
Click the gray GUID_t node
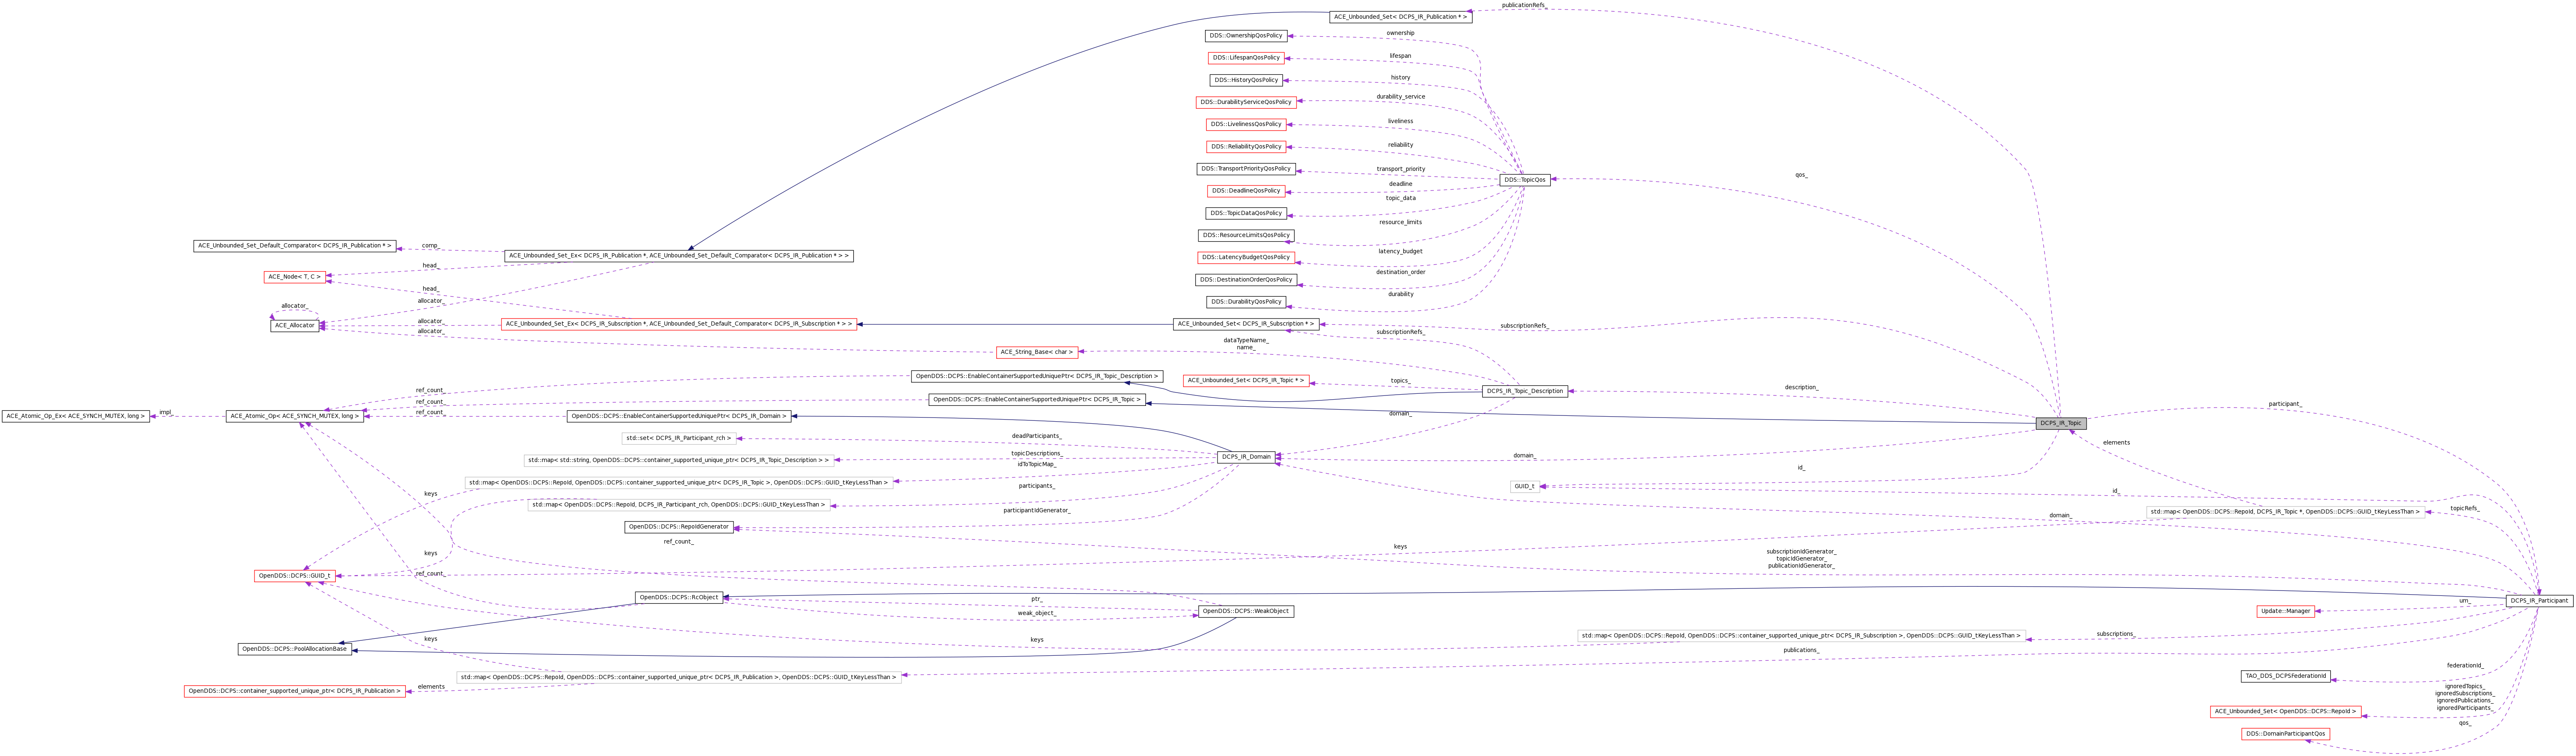click(1525, 486)
